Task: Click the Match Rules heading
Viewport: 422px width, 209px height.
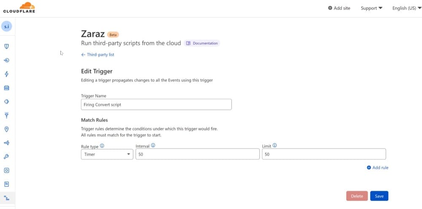Action: 95,120
